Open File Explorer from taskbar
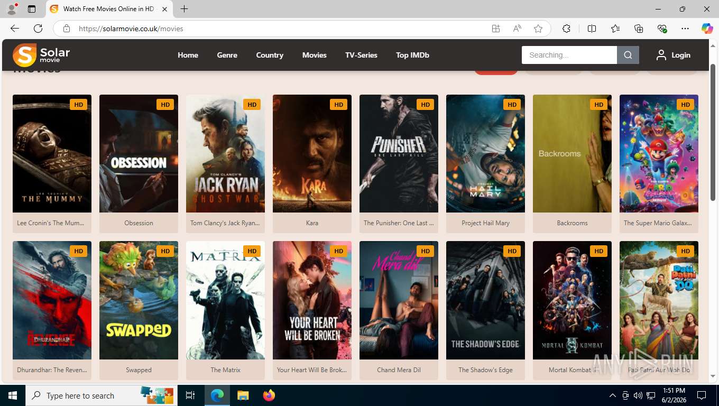Image resolution: width=719 pixels, height=406 pixels. coord(243,395)
